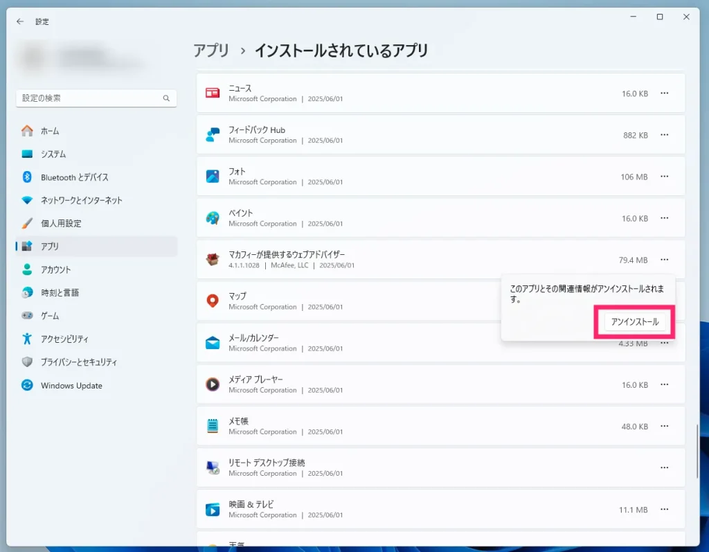Open more options for メディア プレーヤー
709x552 pixels.
[664, 384]
